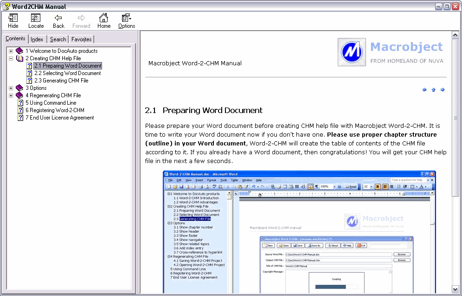The width and height of the screenshot is (462, 296).
Task: Select topic 2.2 Selecting Word Document
Action: pyautogui.click(x=67, y=73)
